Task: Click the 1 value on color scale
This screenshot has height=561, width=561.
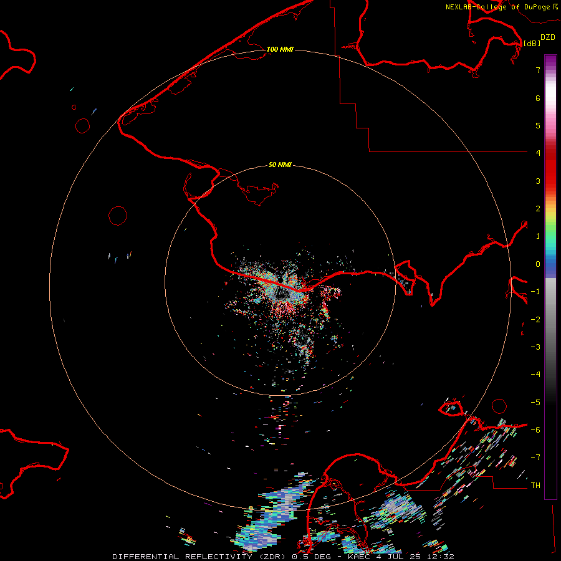Action: 538,236
